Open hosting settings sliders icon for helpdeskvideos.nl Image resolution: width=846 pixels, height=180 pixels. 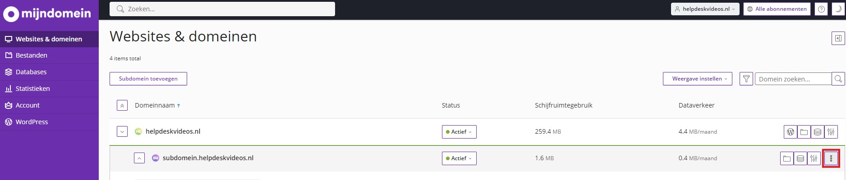[x=831, y=132]
